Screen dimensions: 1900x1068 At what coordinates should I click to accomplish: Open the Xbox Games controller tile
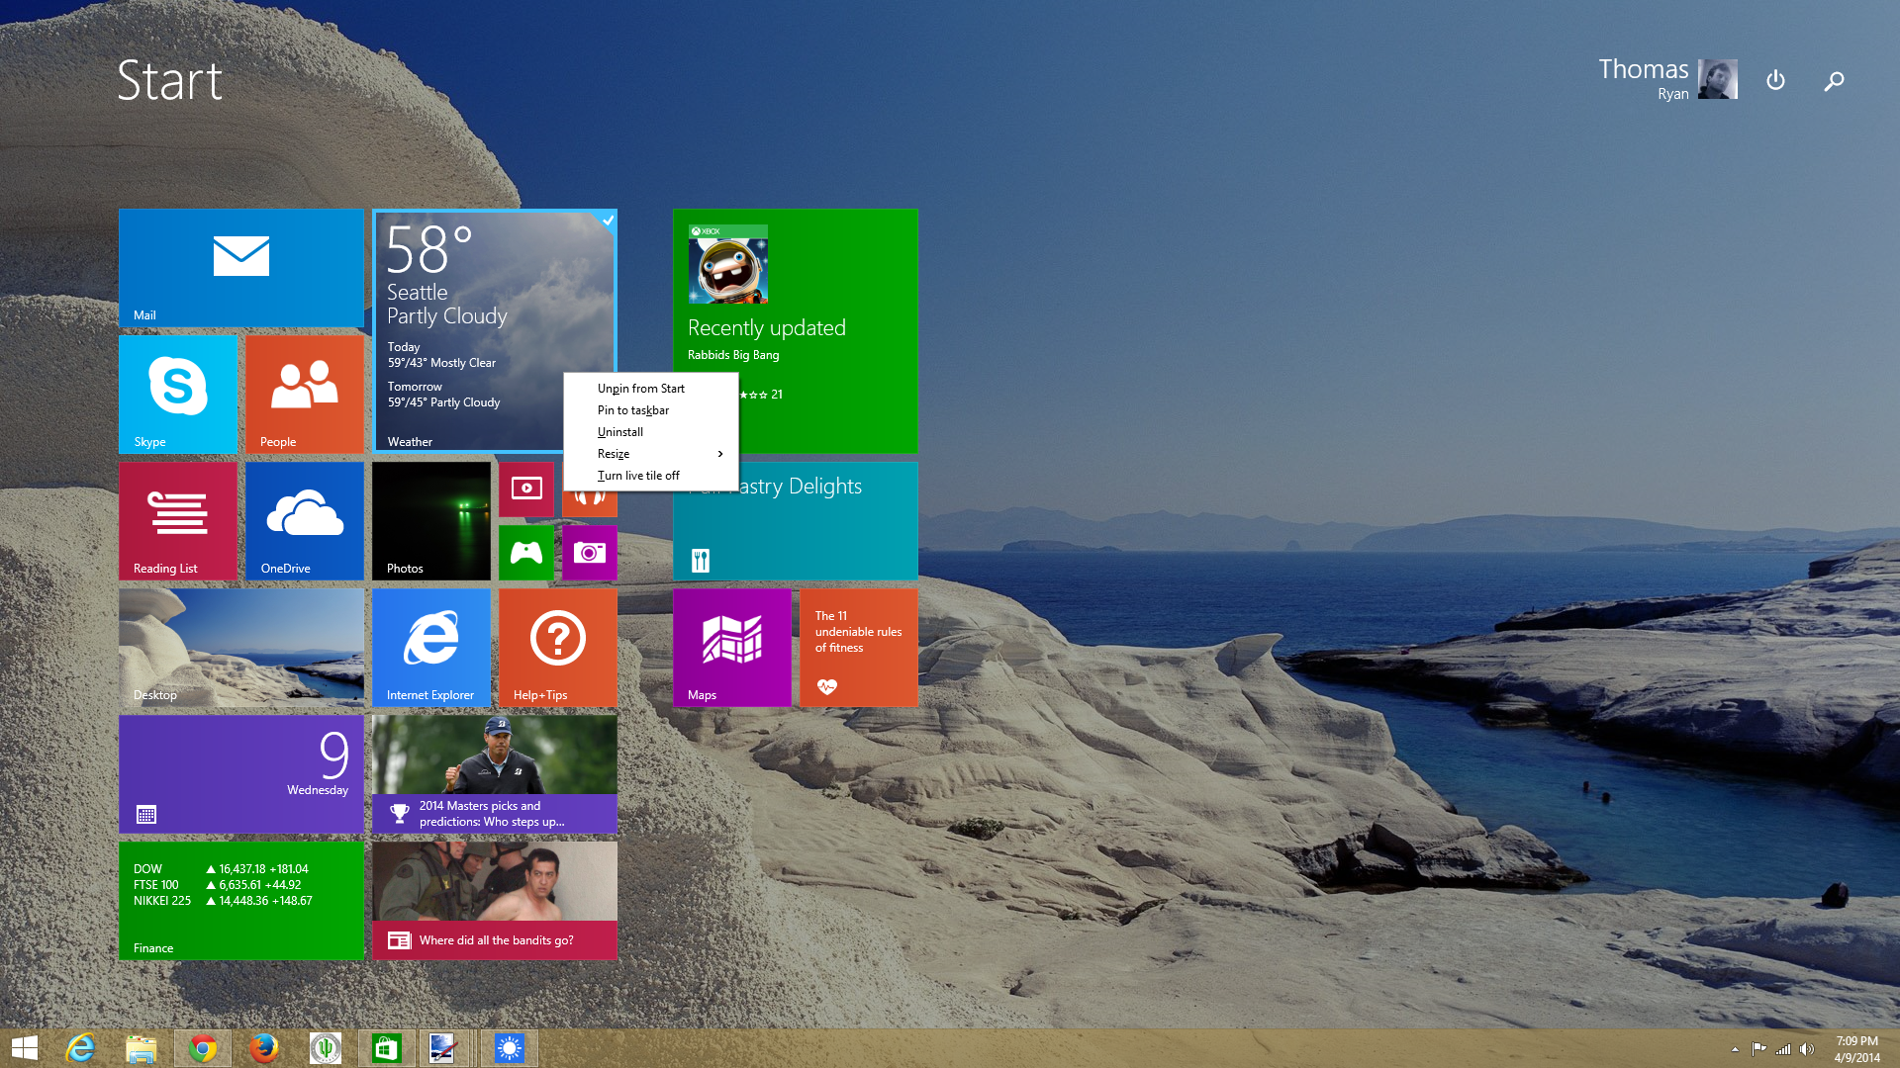525,552
